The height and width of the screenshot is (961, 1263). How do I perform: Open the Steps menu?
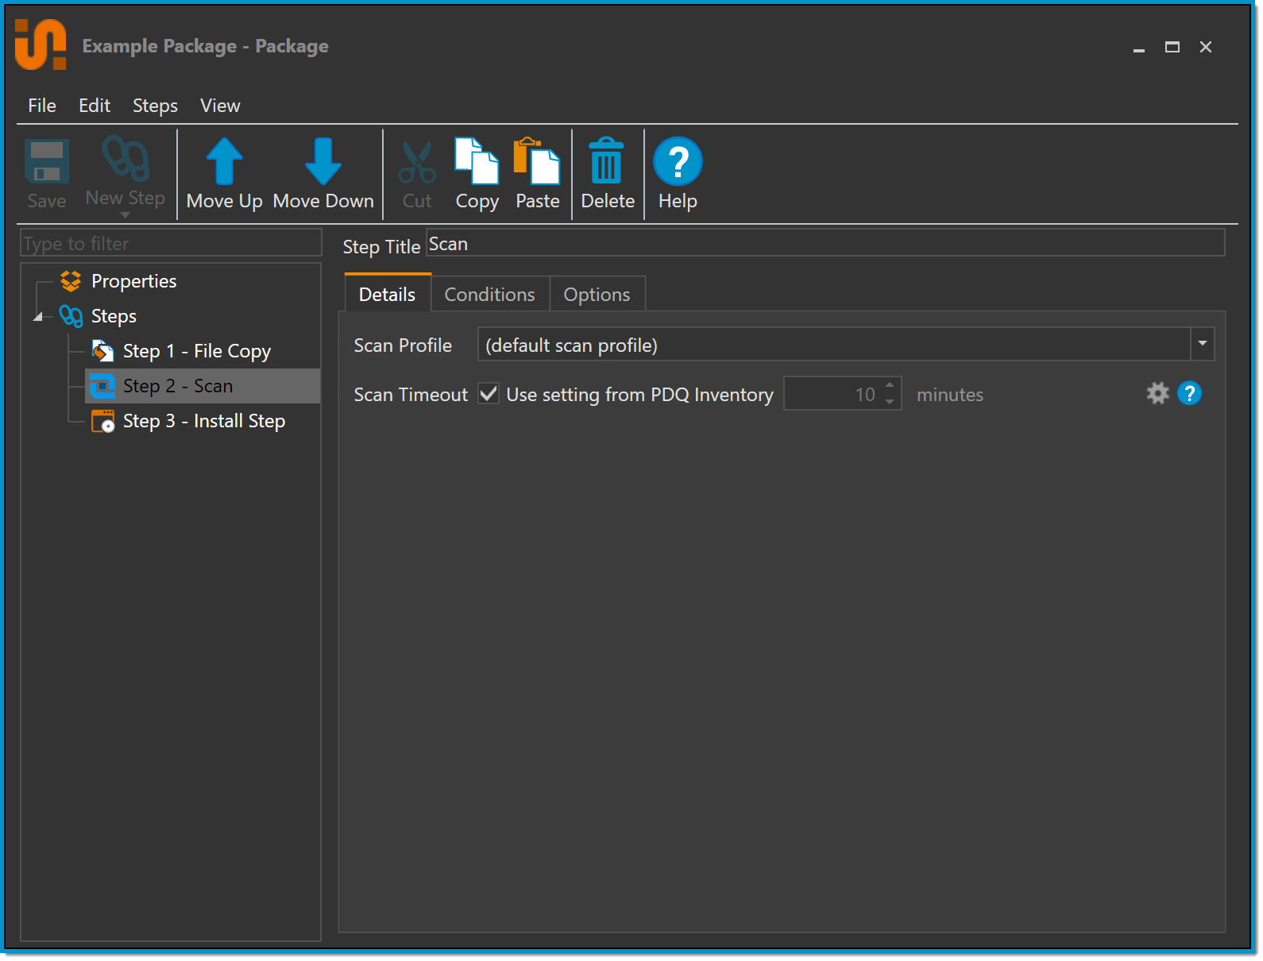155,106
